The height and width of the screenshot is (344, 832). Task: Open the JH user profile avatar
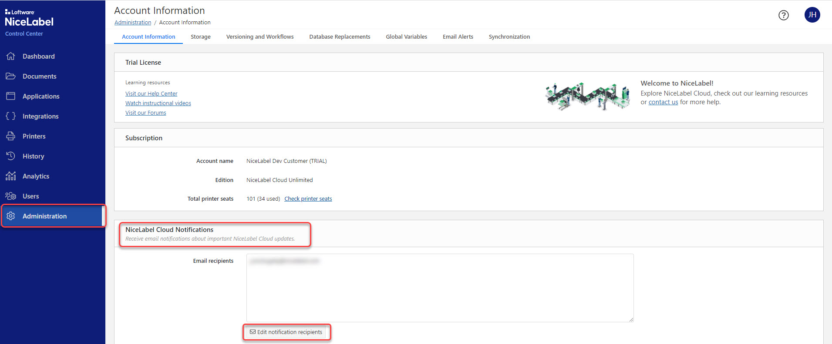(x=812, y=15)
